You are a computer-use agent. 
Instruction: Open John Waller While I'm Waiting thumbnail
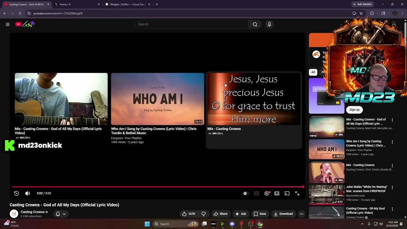click(327, 194)
